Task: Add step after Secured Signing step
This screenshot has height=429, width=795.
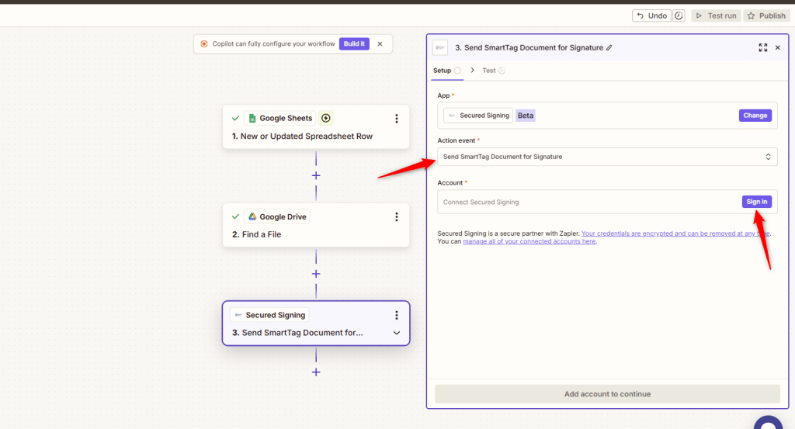Action: 316,372
